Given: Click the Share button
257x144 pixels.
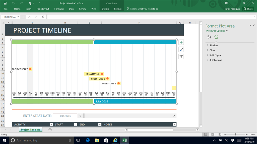Looking at the screenshot, I should 248,9.
